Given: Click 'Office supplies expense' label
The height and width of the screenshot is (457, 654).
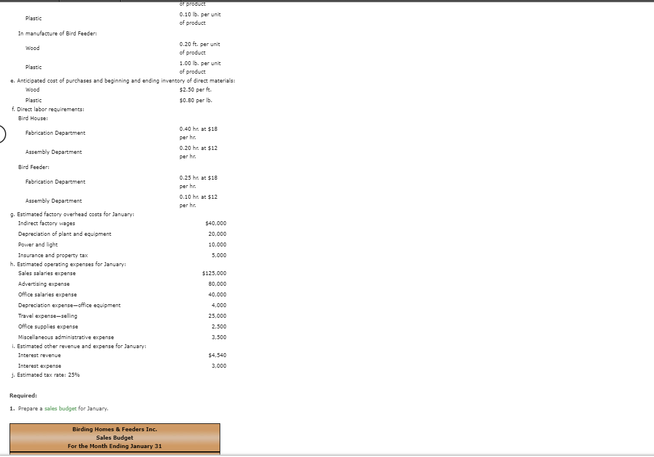Looking at the screenshot, I should pos(48,327).
